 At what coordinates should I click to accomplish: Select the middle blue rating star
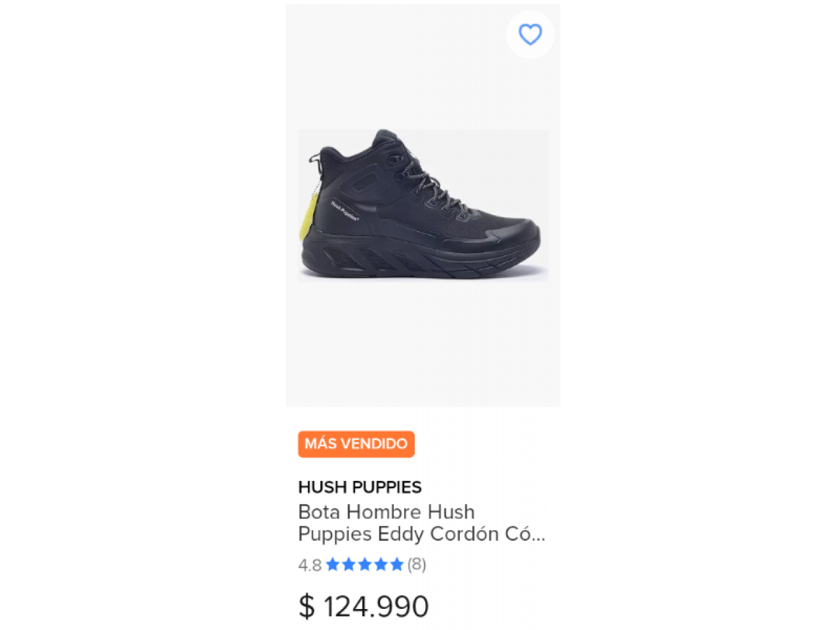tap(365, 564)
